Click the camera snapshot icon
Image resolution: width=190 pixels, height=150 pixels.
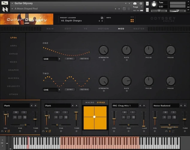(135, 4)
